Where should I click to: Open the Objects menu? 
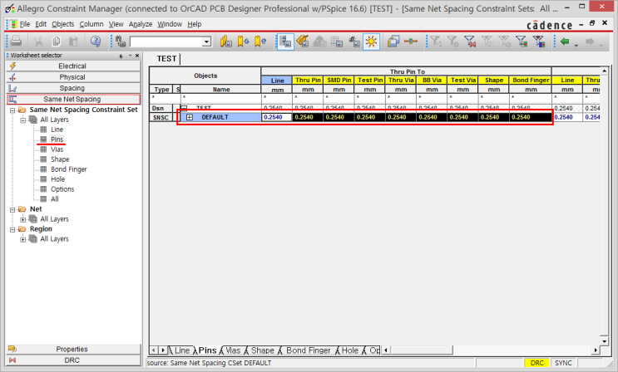(63, 24)
